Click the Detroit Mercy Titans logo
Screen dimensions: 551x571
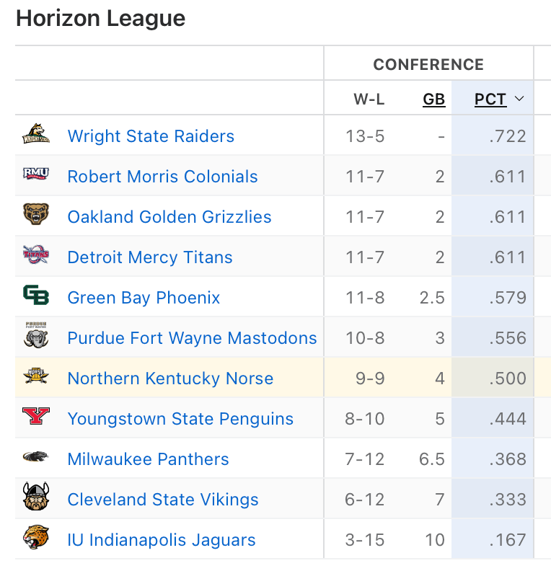36,256
